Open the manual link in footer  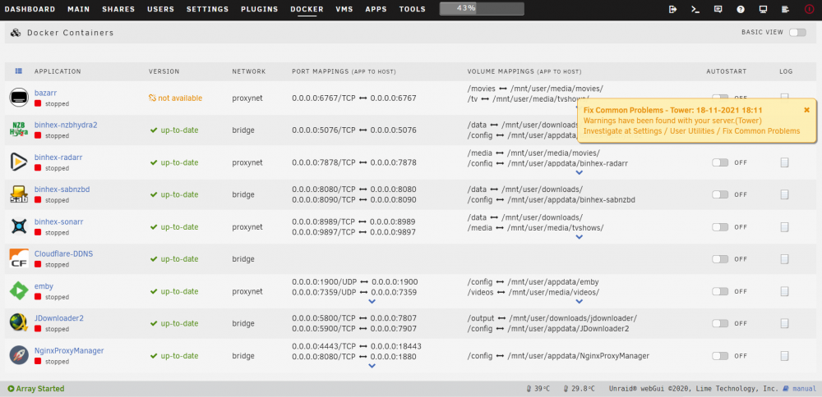tap(803, 389)
